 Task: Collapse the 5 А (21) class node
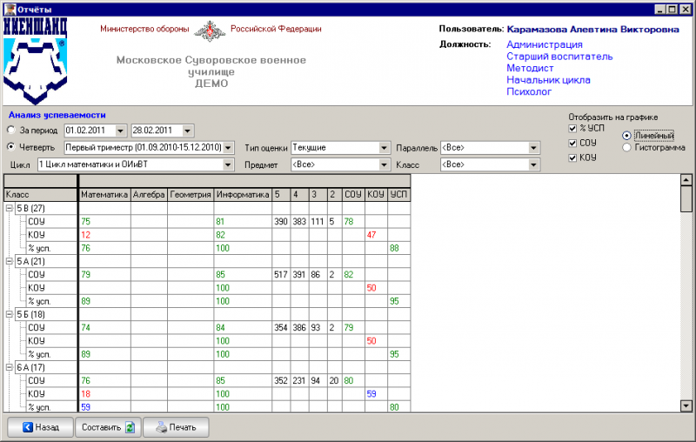(x=10, y=261)
